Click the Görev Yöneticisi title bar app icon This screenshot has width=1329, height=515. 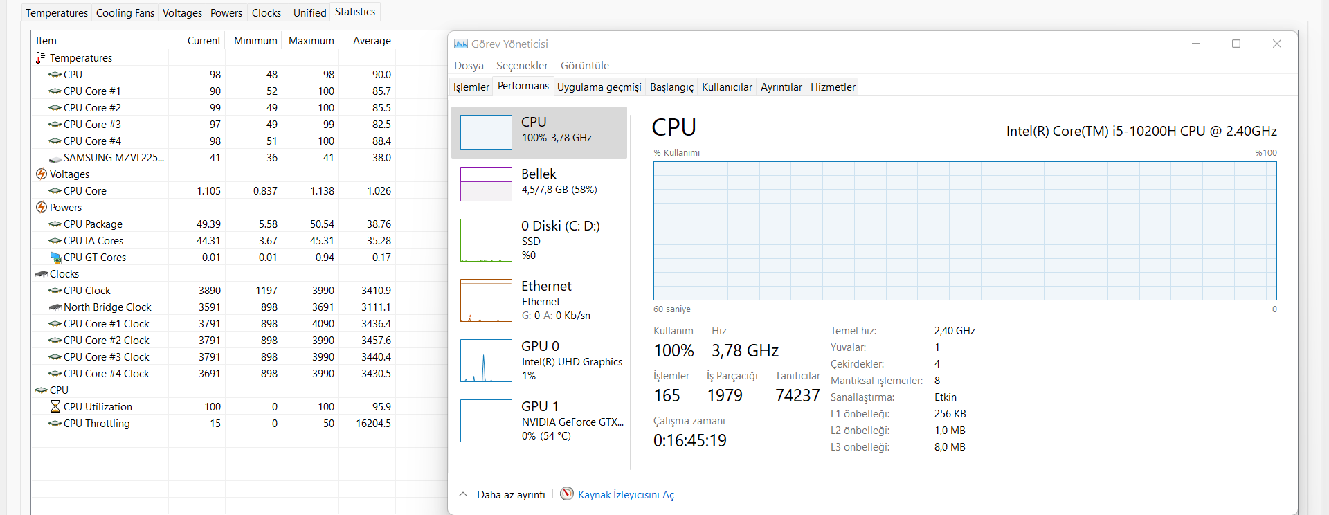point(461,44)
